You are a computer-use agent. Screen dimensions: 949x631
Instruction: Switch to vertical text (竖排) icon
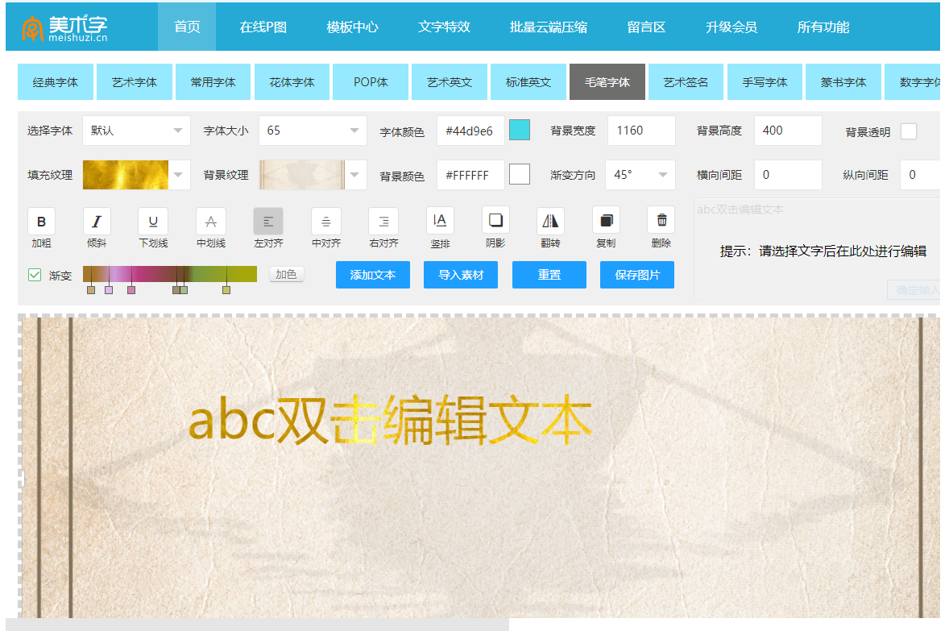tap(440, 221)
